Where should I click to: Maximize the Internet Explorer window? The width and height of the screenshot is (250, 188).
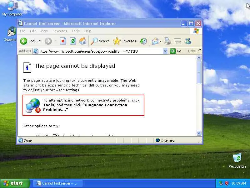click(191, 23)
